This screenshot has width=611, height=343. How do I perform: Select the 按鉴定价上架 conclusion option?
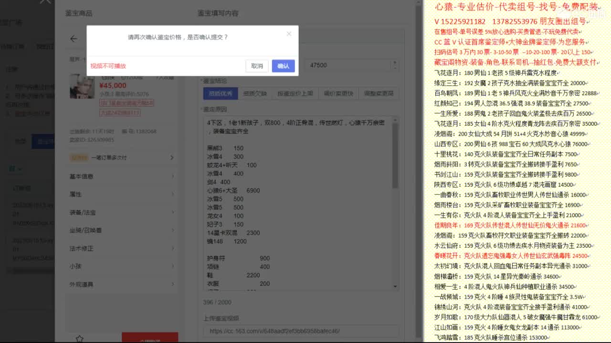point(295,93)
